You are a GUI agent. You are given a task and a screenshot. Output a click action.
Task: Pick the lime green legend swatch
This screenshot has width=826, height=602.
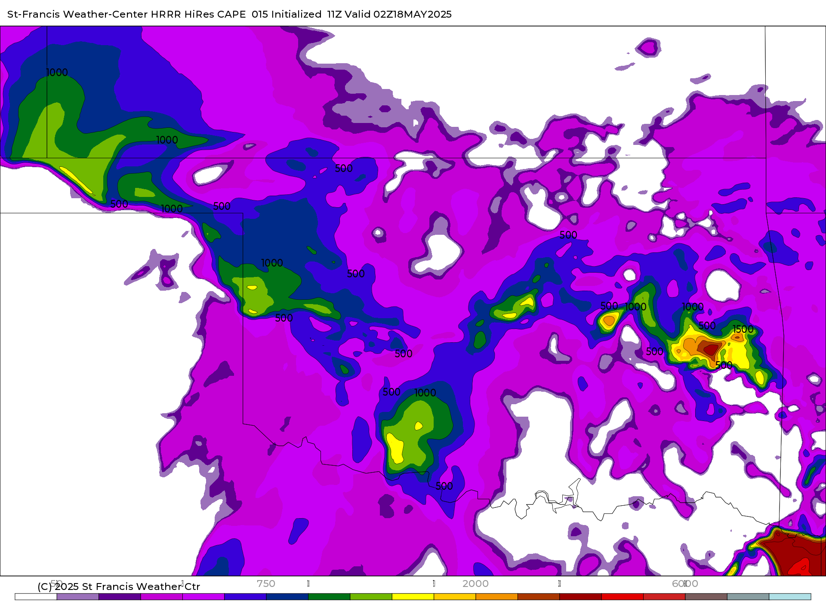pyautogui.click(x=371, y=597)
